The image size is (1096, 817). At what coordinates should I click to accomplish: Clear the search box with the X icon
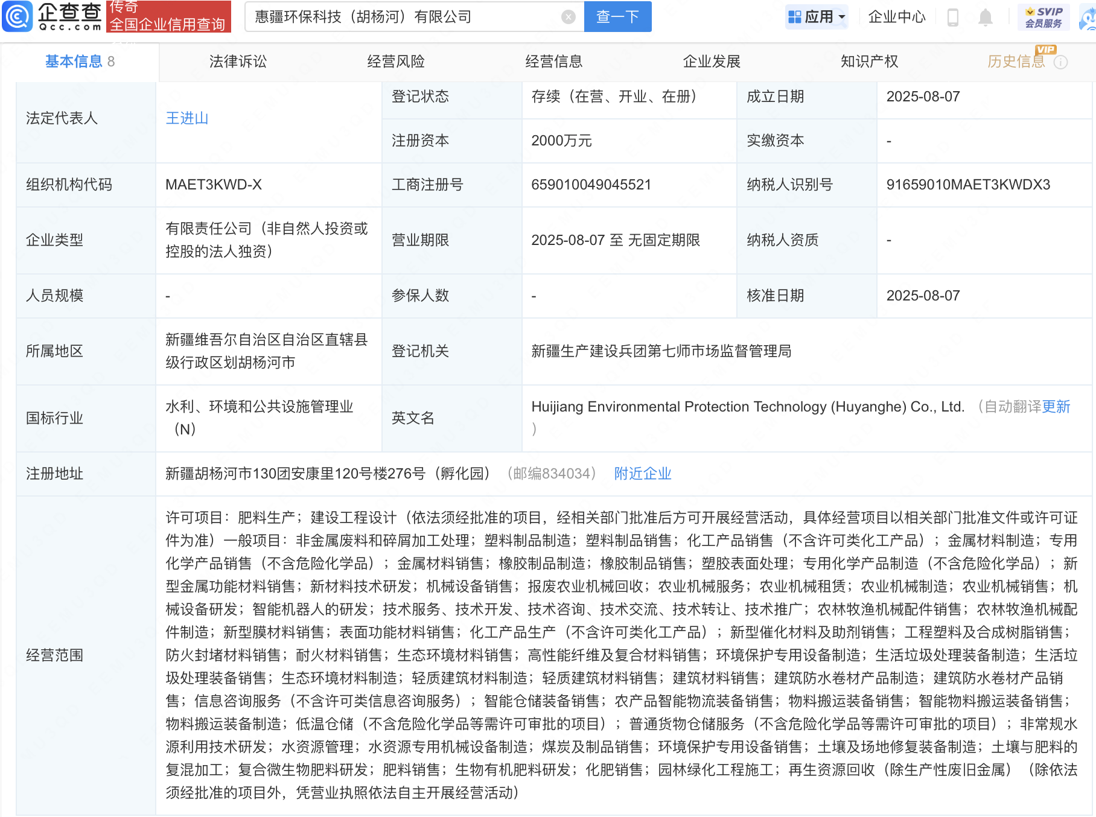point(568,17)
